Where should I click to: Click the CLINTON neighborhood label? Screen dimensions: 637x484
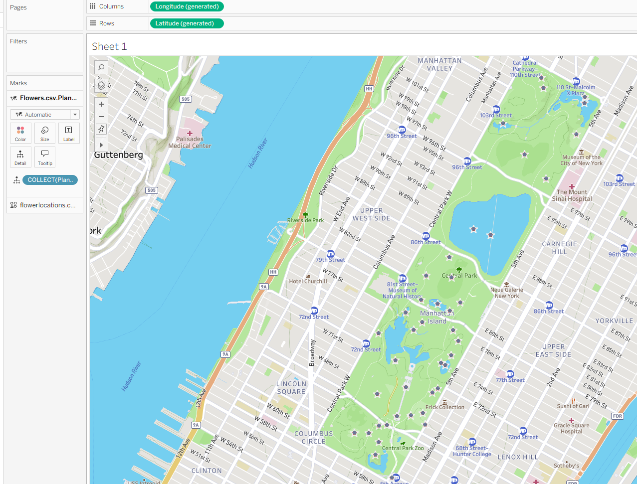[207, 471]
